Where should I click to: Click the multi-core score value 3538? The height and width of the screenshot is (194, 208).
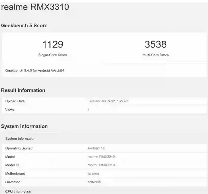(x=155, y=44)
